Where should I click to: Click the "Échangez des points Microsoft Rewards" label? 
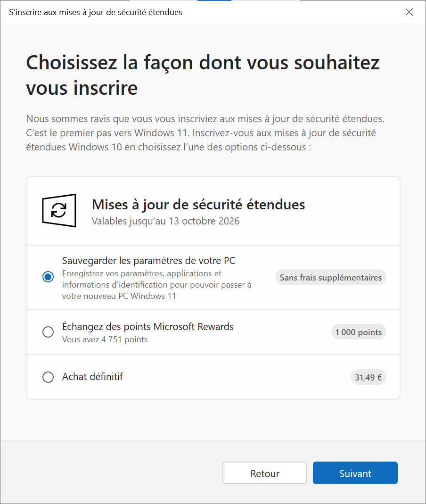coord(147,326)
